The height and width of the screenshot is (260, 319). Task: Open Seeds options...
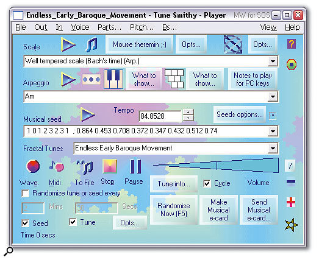240,114
